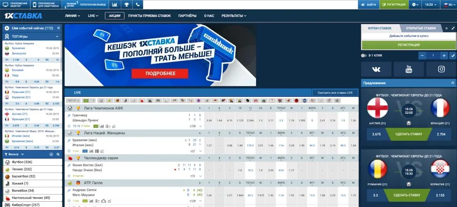Viewport: 457px width, 207px height.
Task: Click the 1XСТАВКА logo
Action: 23,16
